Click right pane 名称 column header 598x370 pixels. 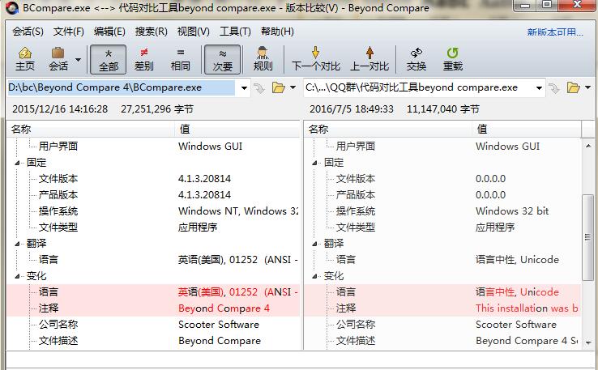388,130
